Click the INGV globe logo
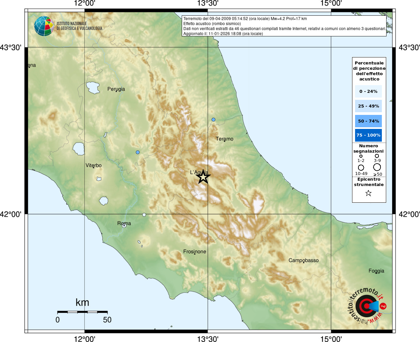 44,26
